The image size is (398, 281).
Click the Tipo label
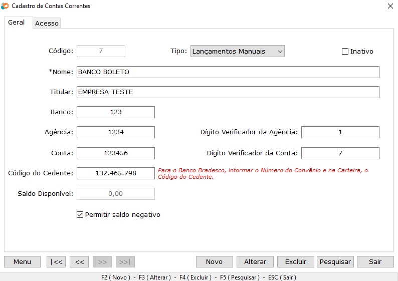[178, 51]
